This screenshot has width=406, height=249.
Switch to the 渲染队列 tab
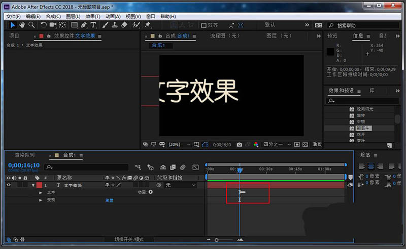click(25, 155)
